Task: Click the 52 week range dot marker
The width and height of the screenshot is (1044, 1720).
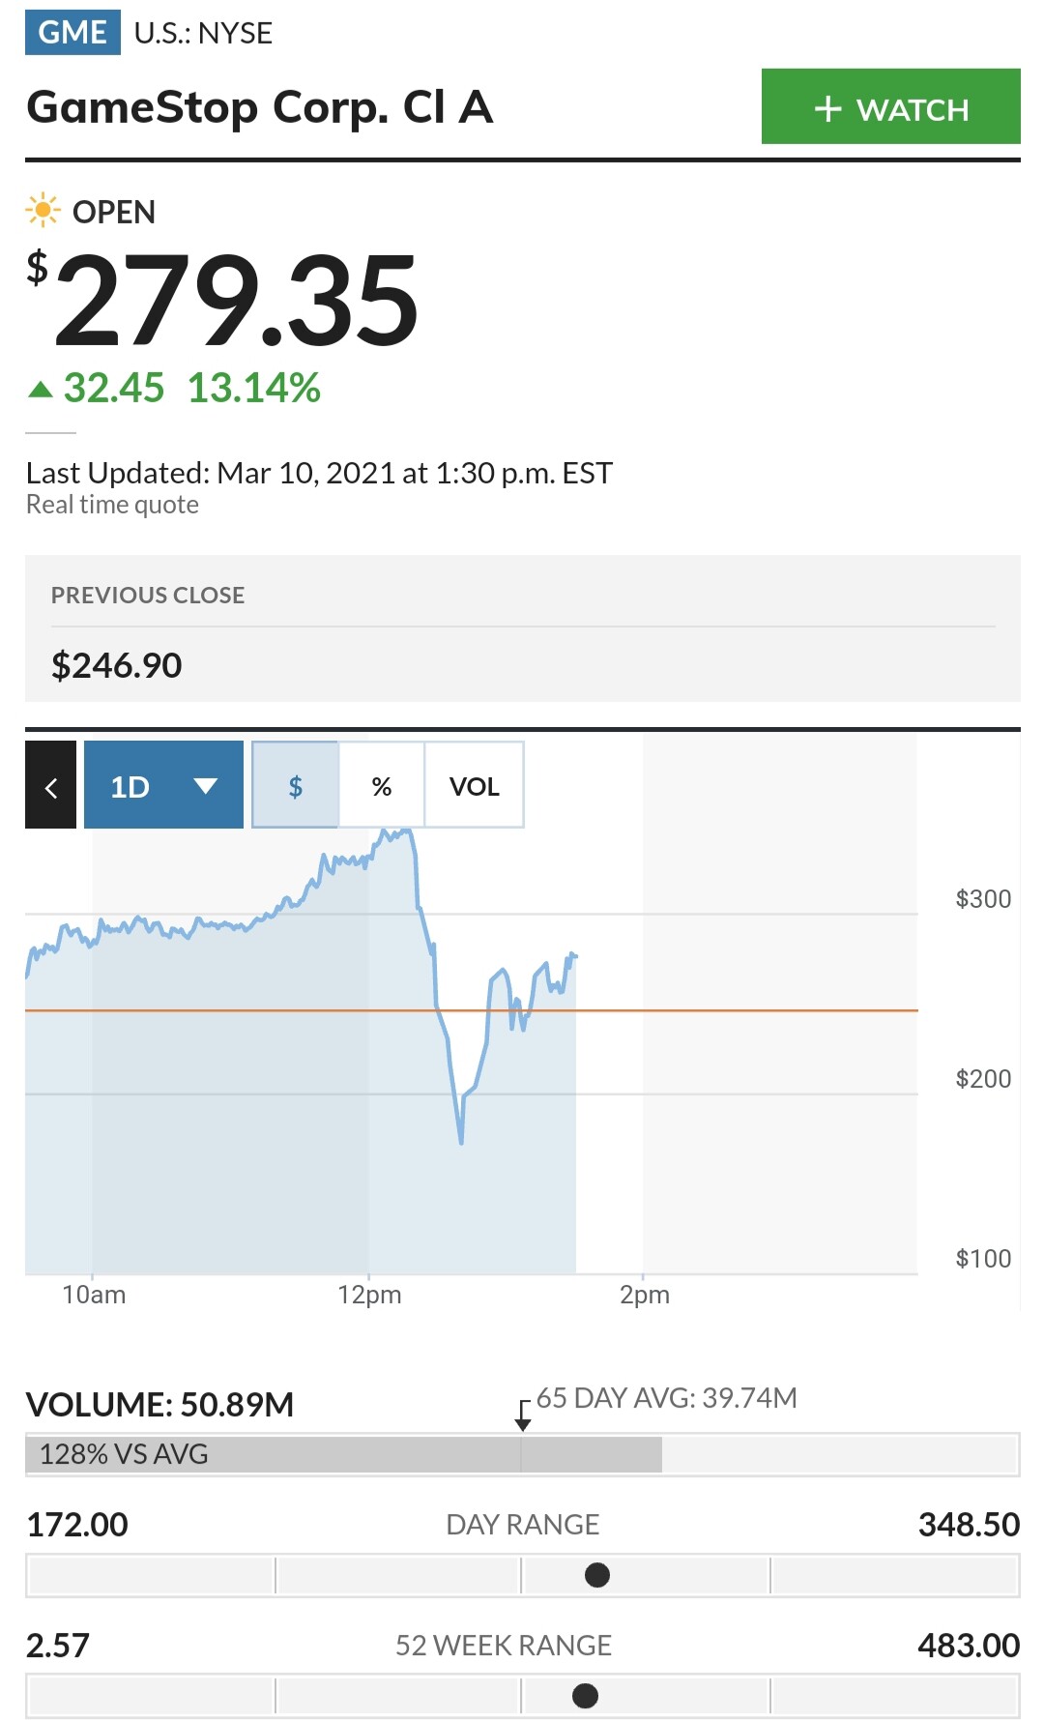Action: tap(585, 1696)
